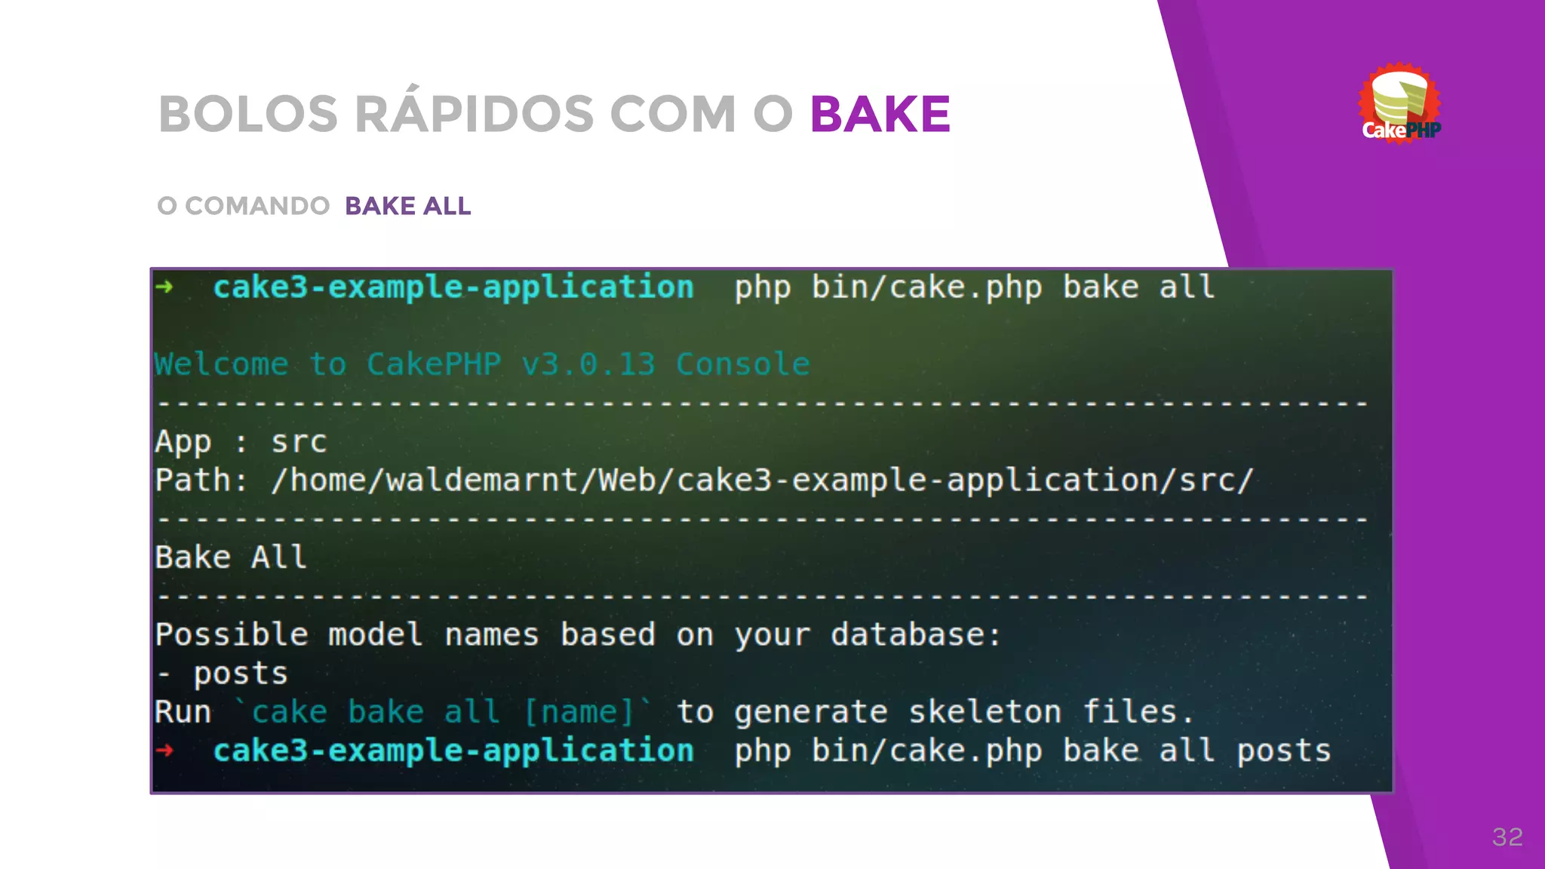1545x869 pixels.
Task: Click the purple 'BAKE ALL' subtitle text
Action: [408, 206]
